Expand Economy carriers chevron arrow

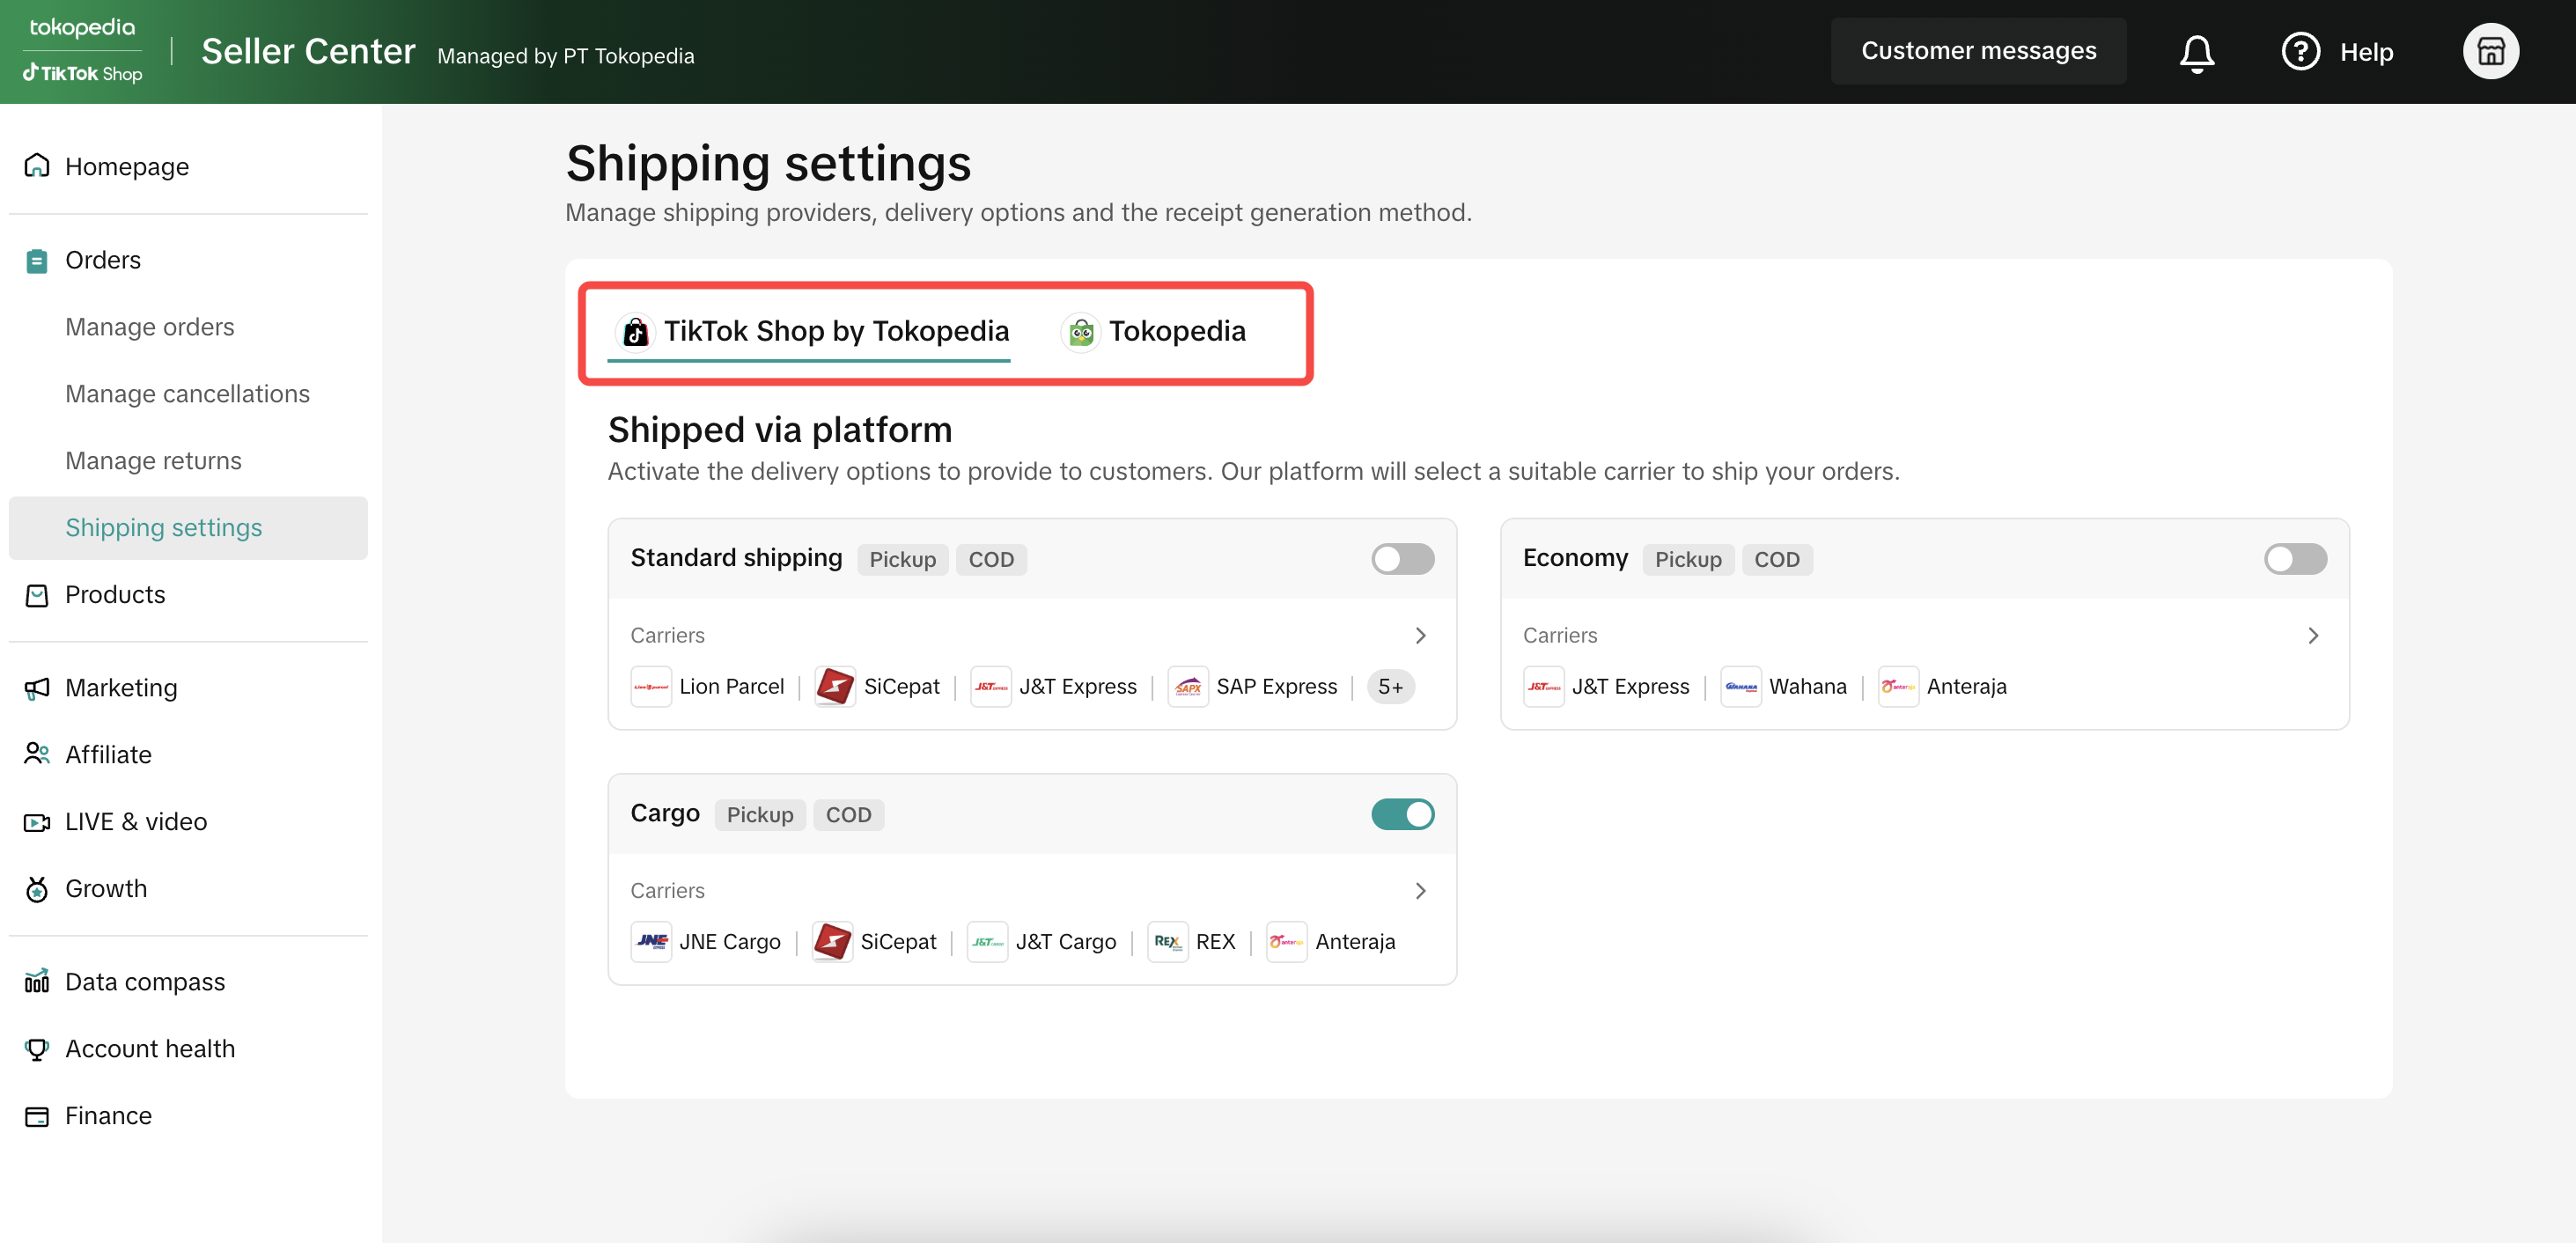(x=2312, y=635)
